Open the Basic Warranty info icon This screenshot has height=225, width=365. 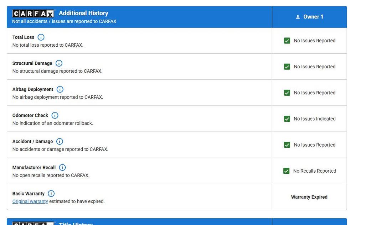pos(51,193)
